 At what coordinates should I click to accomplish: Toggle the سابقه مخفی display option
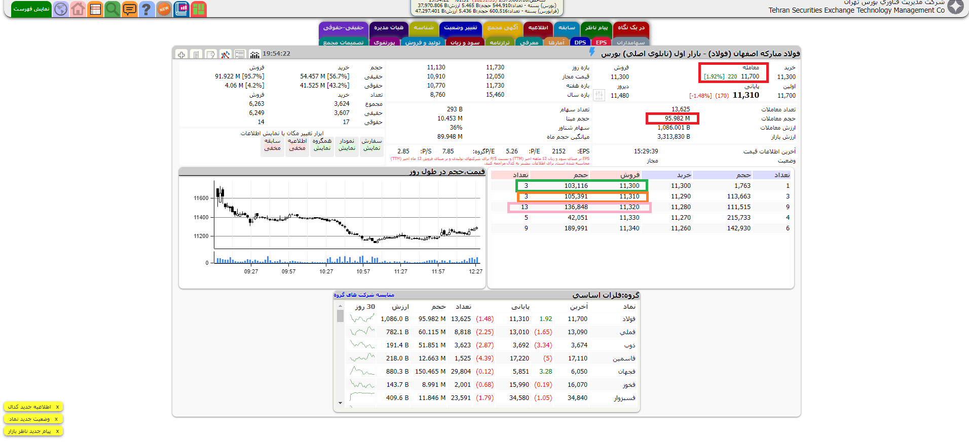[x=272, y=146]
